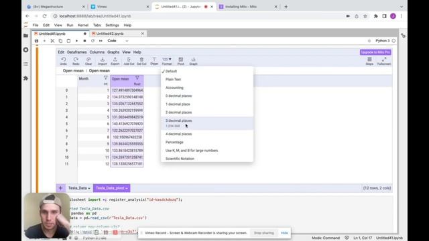Choose Accounting format option
429x241 pixels.
coord(207,88)
